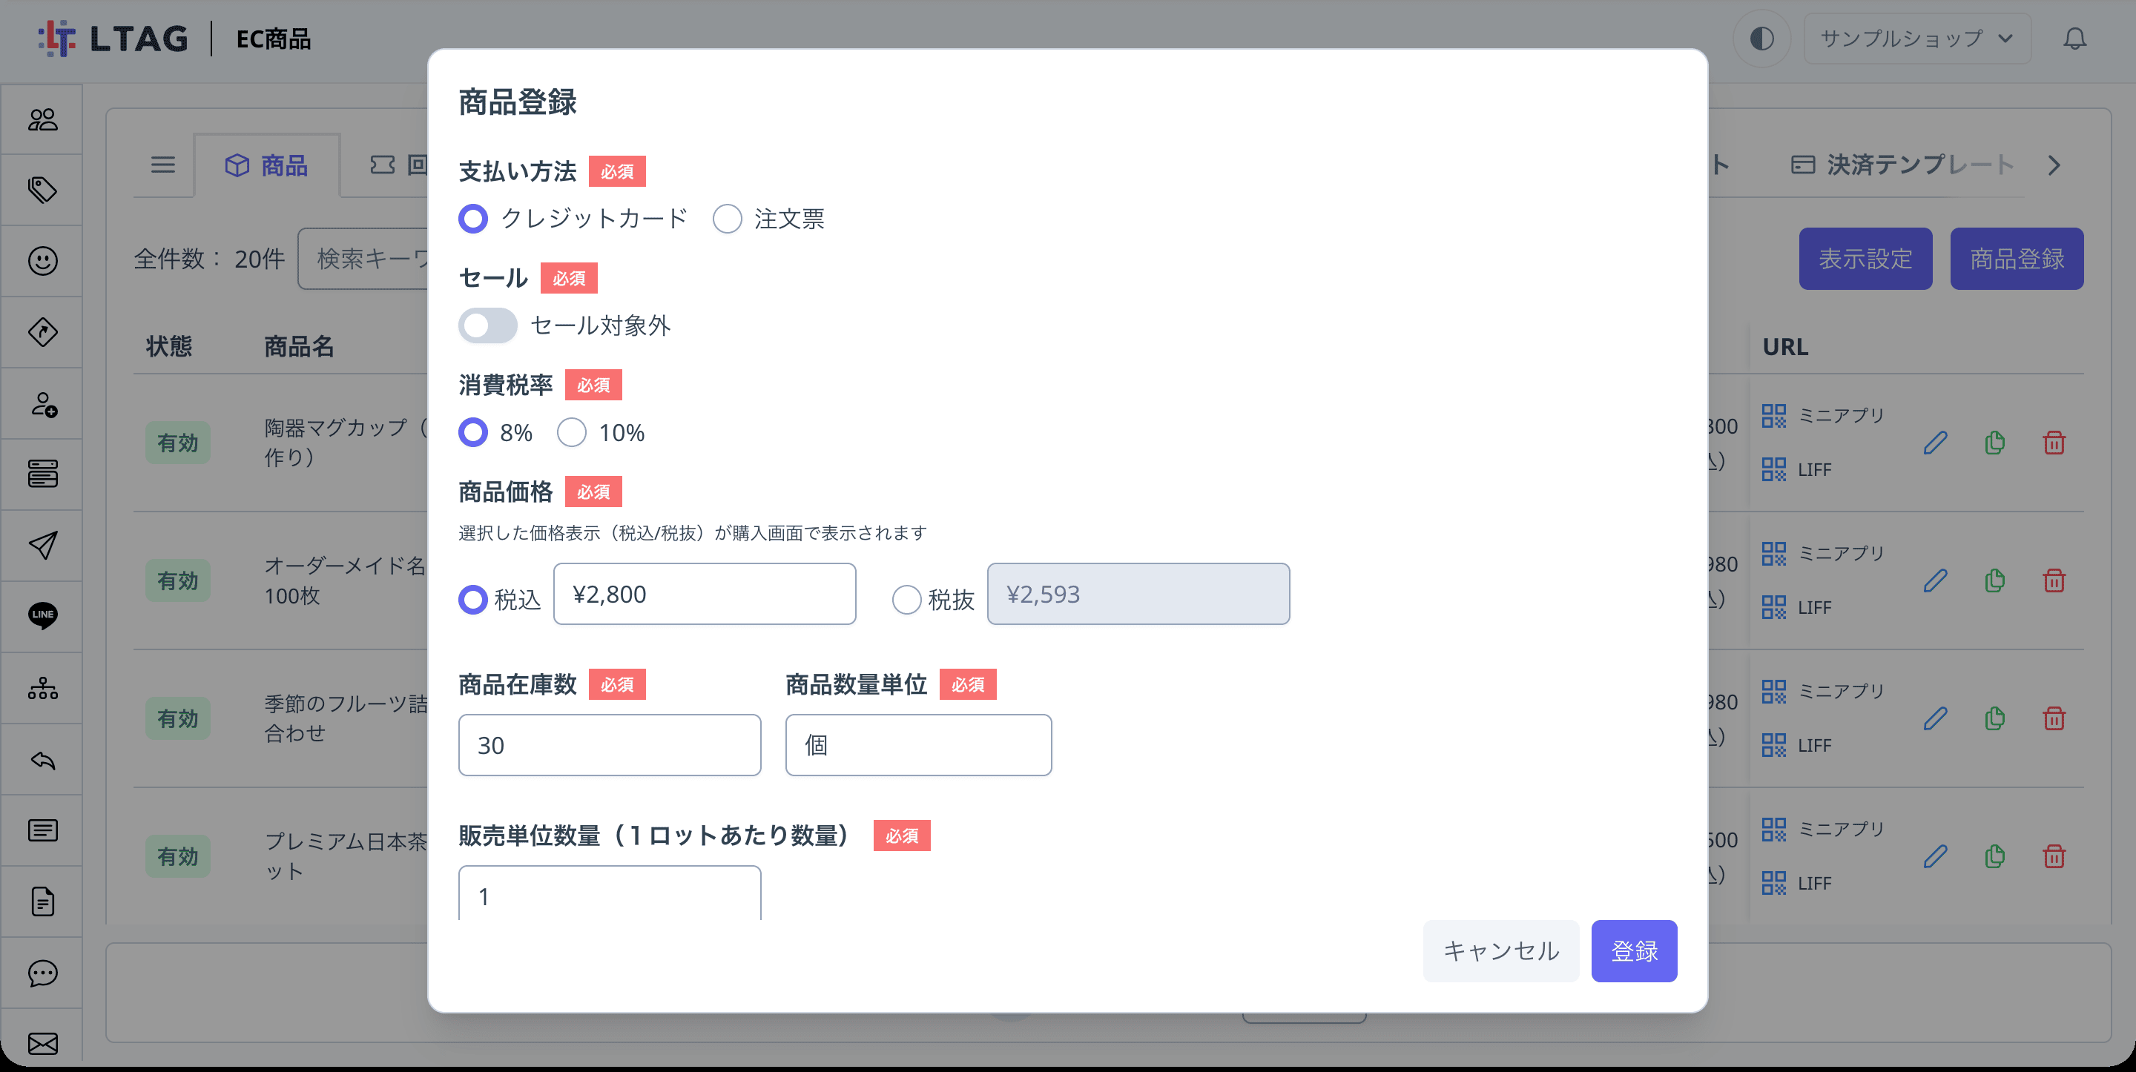Open the tags sidebar icon
The height and width of the screenshot is (1072, 2136).
42,190
